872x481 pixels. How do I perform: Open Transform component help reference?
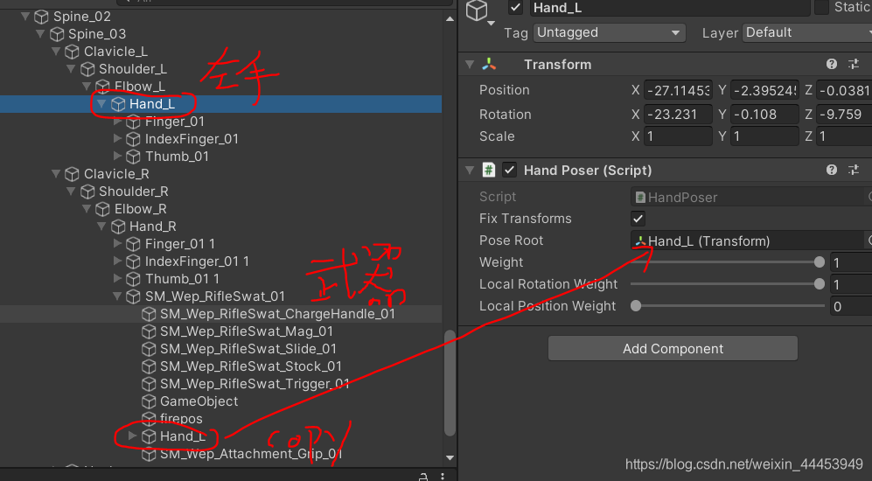832,65
